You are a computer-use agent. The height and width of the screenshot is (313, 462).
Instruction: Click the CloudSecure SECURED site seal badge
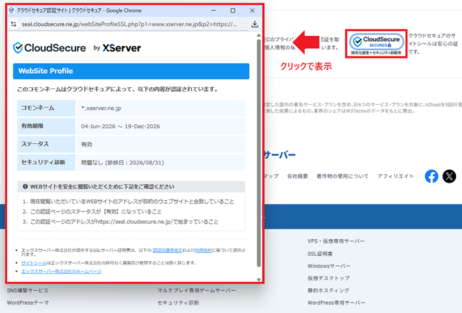(376, 44)
